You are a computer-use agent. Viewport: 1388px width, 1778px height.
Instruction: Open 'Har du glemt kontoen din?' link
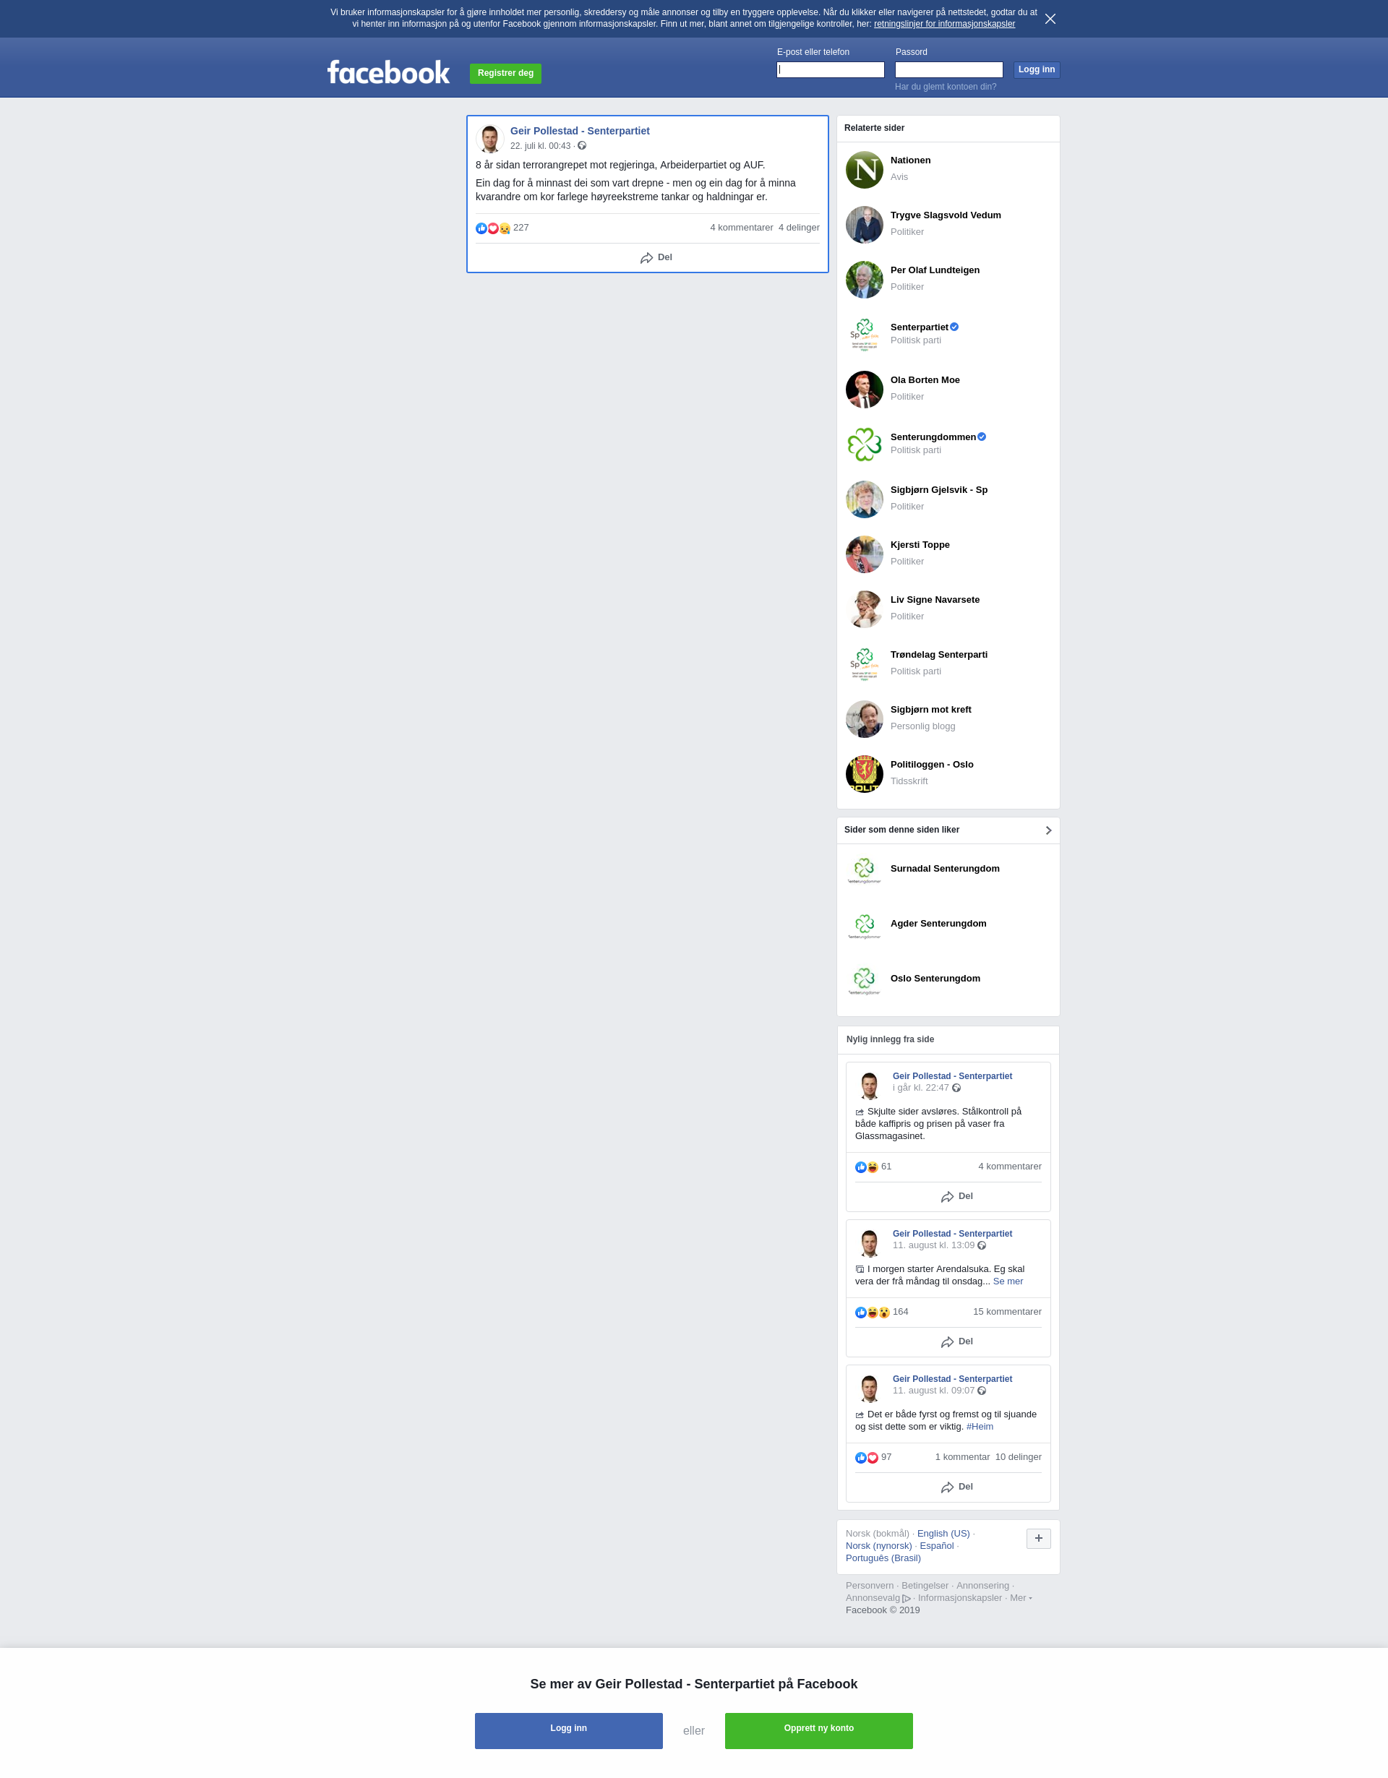[x=945, y=87]
